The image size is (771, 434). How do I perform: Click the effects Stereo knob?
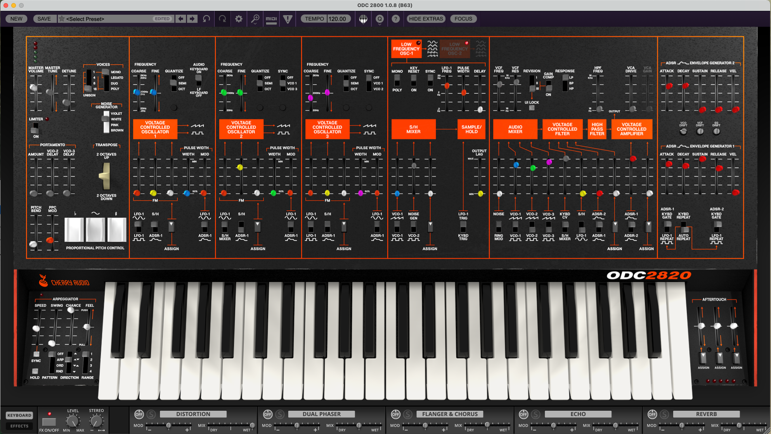pos(97,421)
